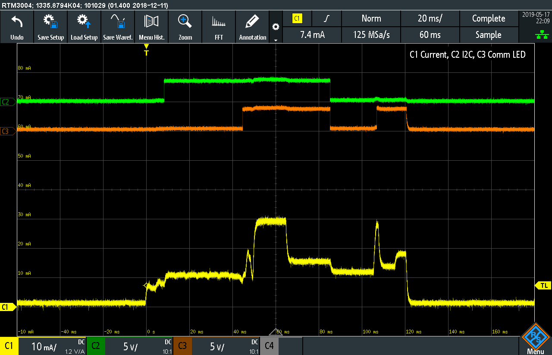
Task: Toggle channel C1 at the bottom
Action: [9, 346]
